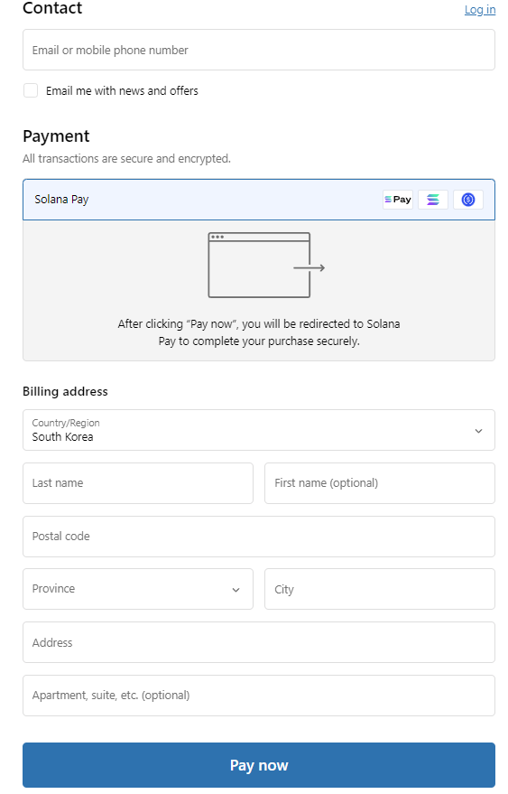Click the redirect browser window illustration

tap(266, 265)
